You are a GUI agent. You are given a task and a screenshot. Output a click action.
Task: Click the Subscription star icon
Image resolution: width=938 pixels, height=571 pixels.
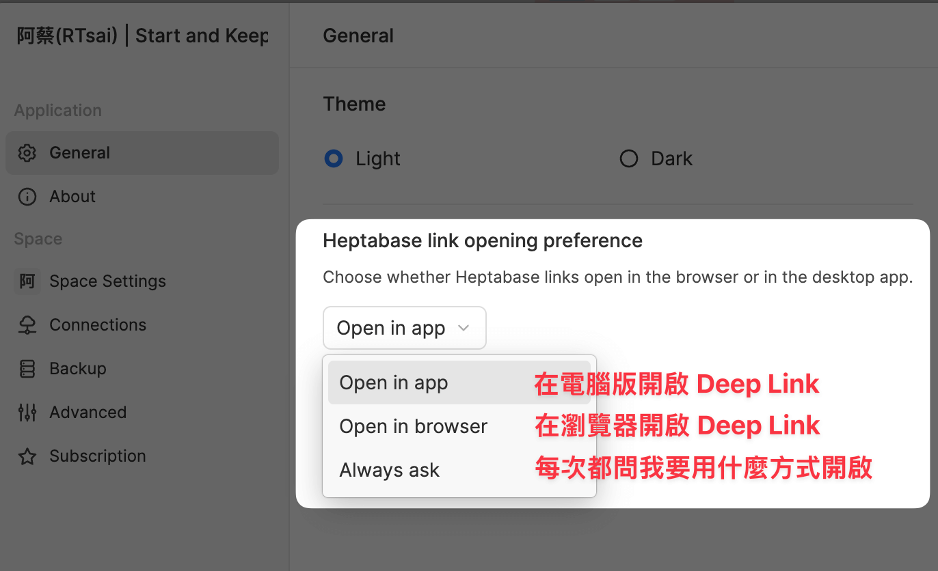pyautogui.click(x=27, y=456)
